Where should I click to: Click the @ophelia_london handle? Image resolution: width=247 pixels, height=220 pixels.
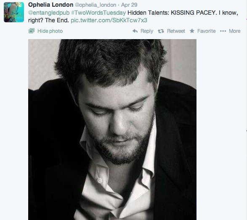click(x=96, y=5)
